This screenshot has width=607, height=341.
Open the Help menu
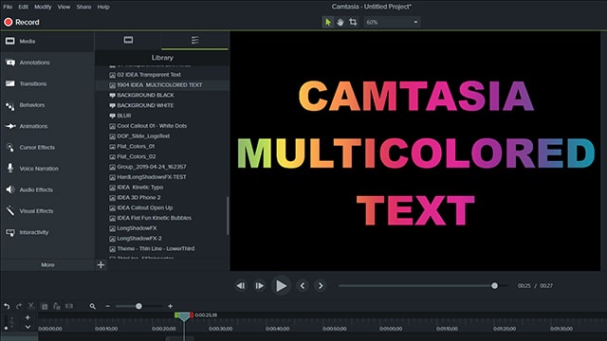point(103,7)
